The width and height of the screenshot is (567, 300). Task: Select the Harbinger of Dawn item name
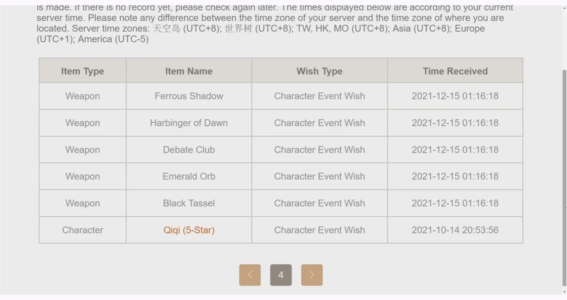(x=189, y=123)
